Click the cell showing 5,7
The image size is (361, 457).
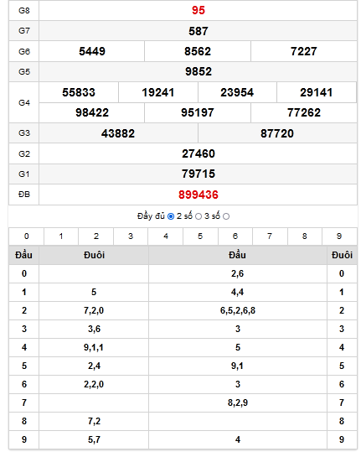[x=94, y=439]
